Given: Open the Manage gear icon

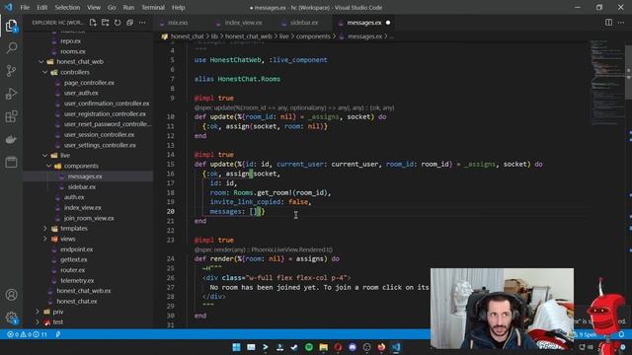Looking at the screenshot, I should 11,318.
